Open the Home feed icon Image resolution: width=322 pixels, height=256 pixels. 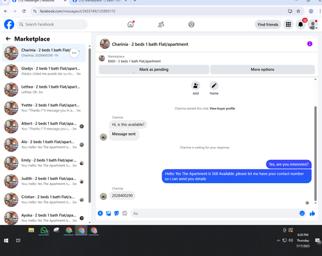pyautogui.click(x=131, y=25)
